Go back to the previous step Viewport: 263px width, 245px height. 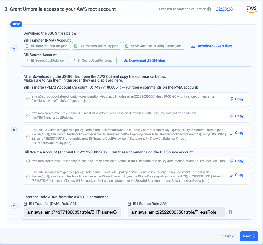[227, 236]
